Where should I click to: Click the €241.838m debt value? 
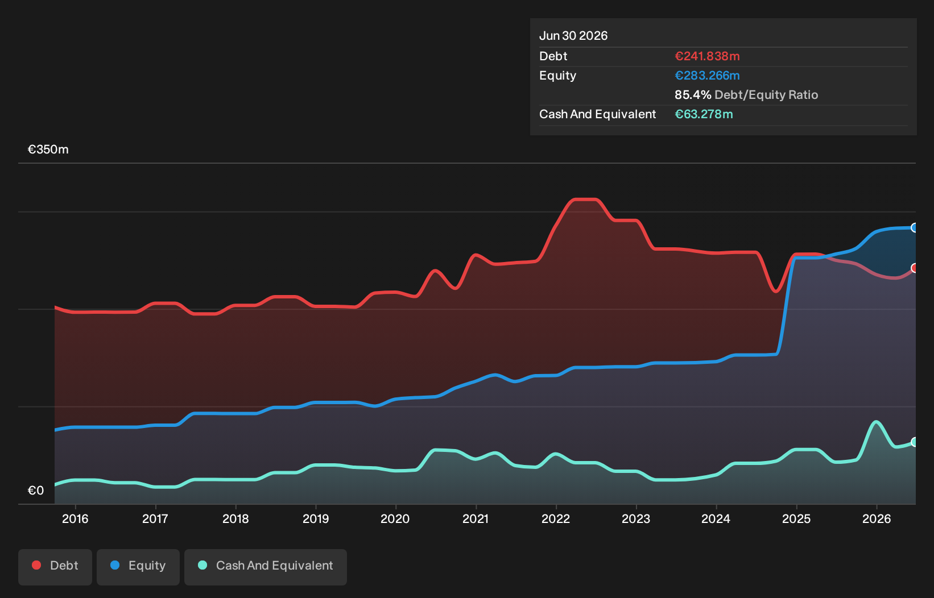[707, 56]
